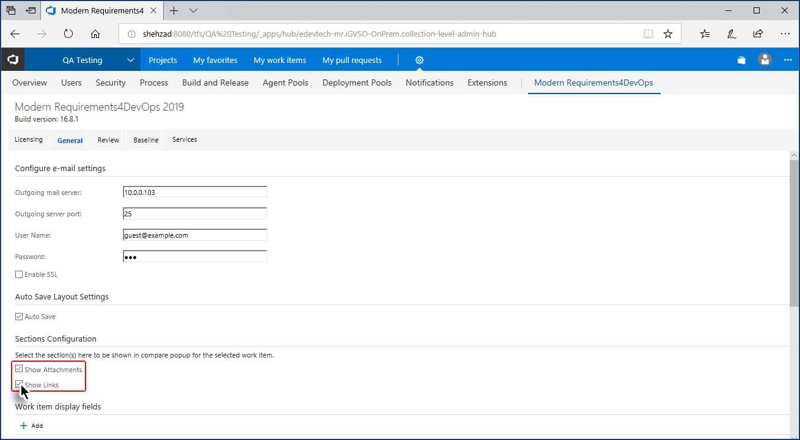Open a new browser tab
Image resolution: width=800 pixels, height=440 pixels.
click(x=174, y=10)
